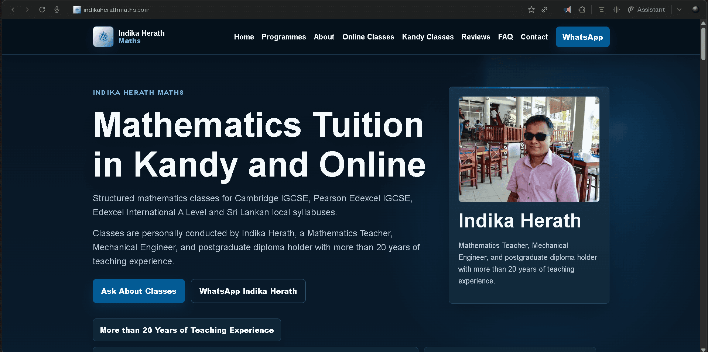The height and width of the screenshot is (352, 708).
Task: Click WhatsApp Indika Herath button
Action: click(248, 291)
